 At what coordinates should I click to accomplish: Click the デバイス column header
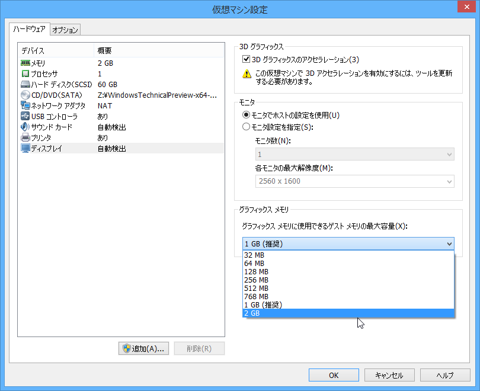click(56, 50)
